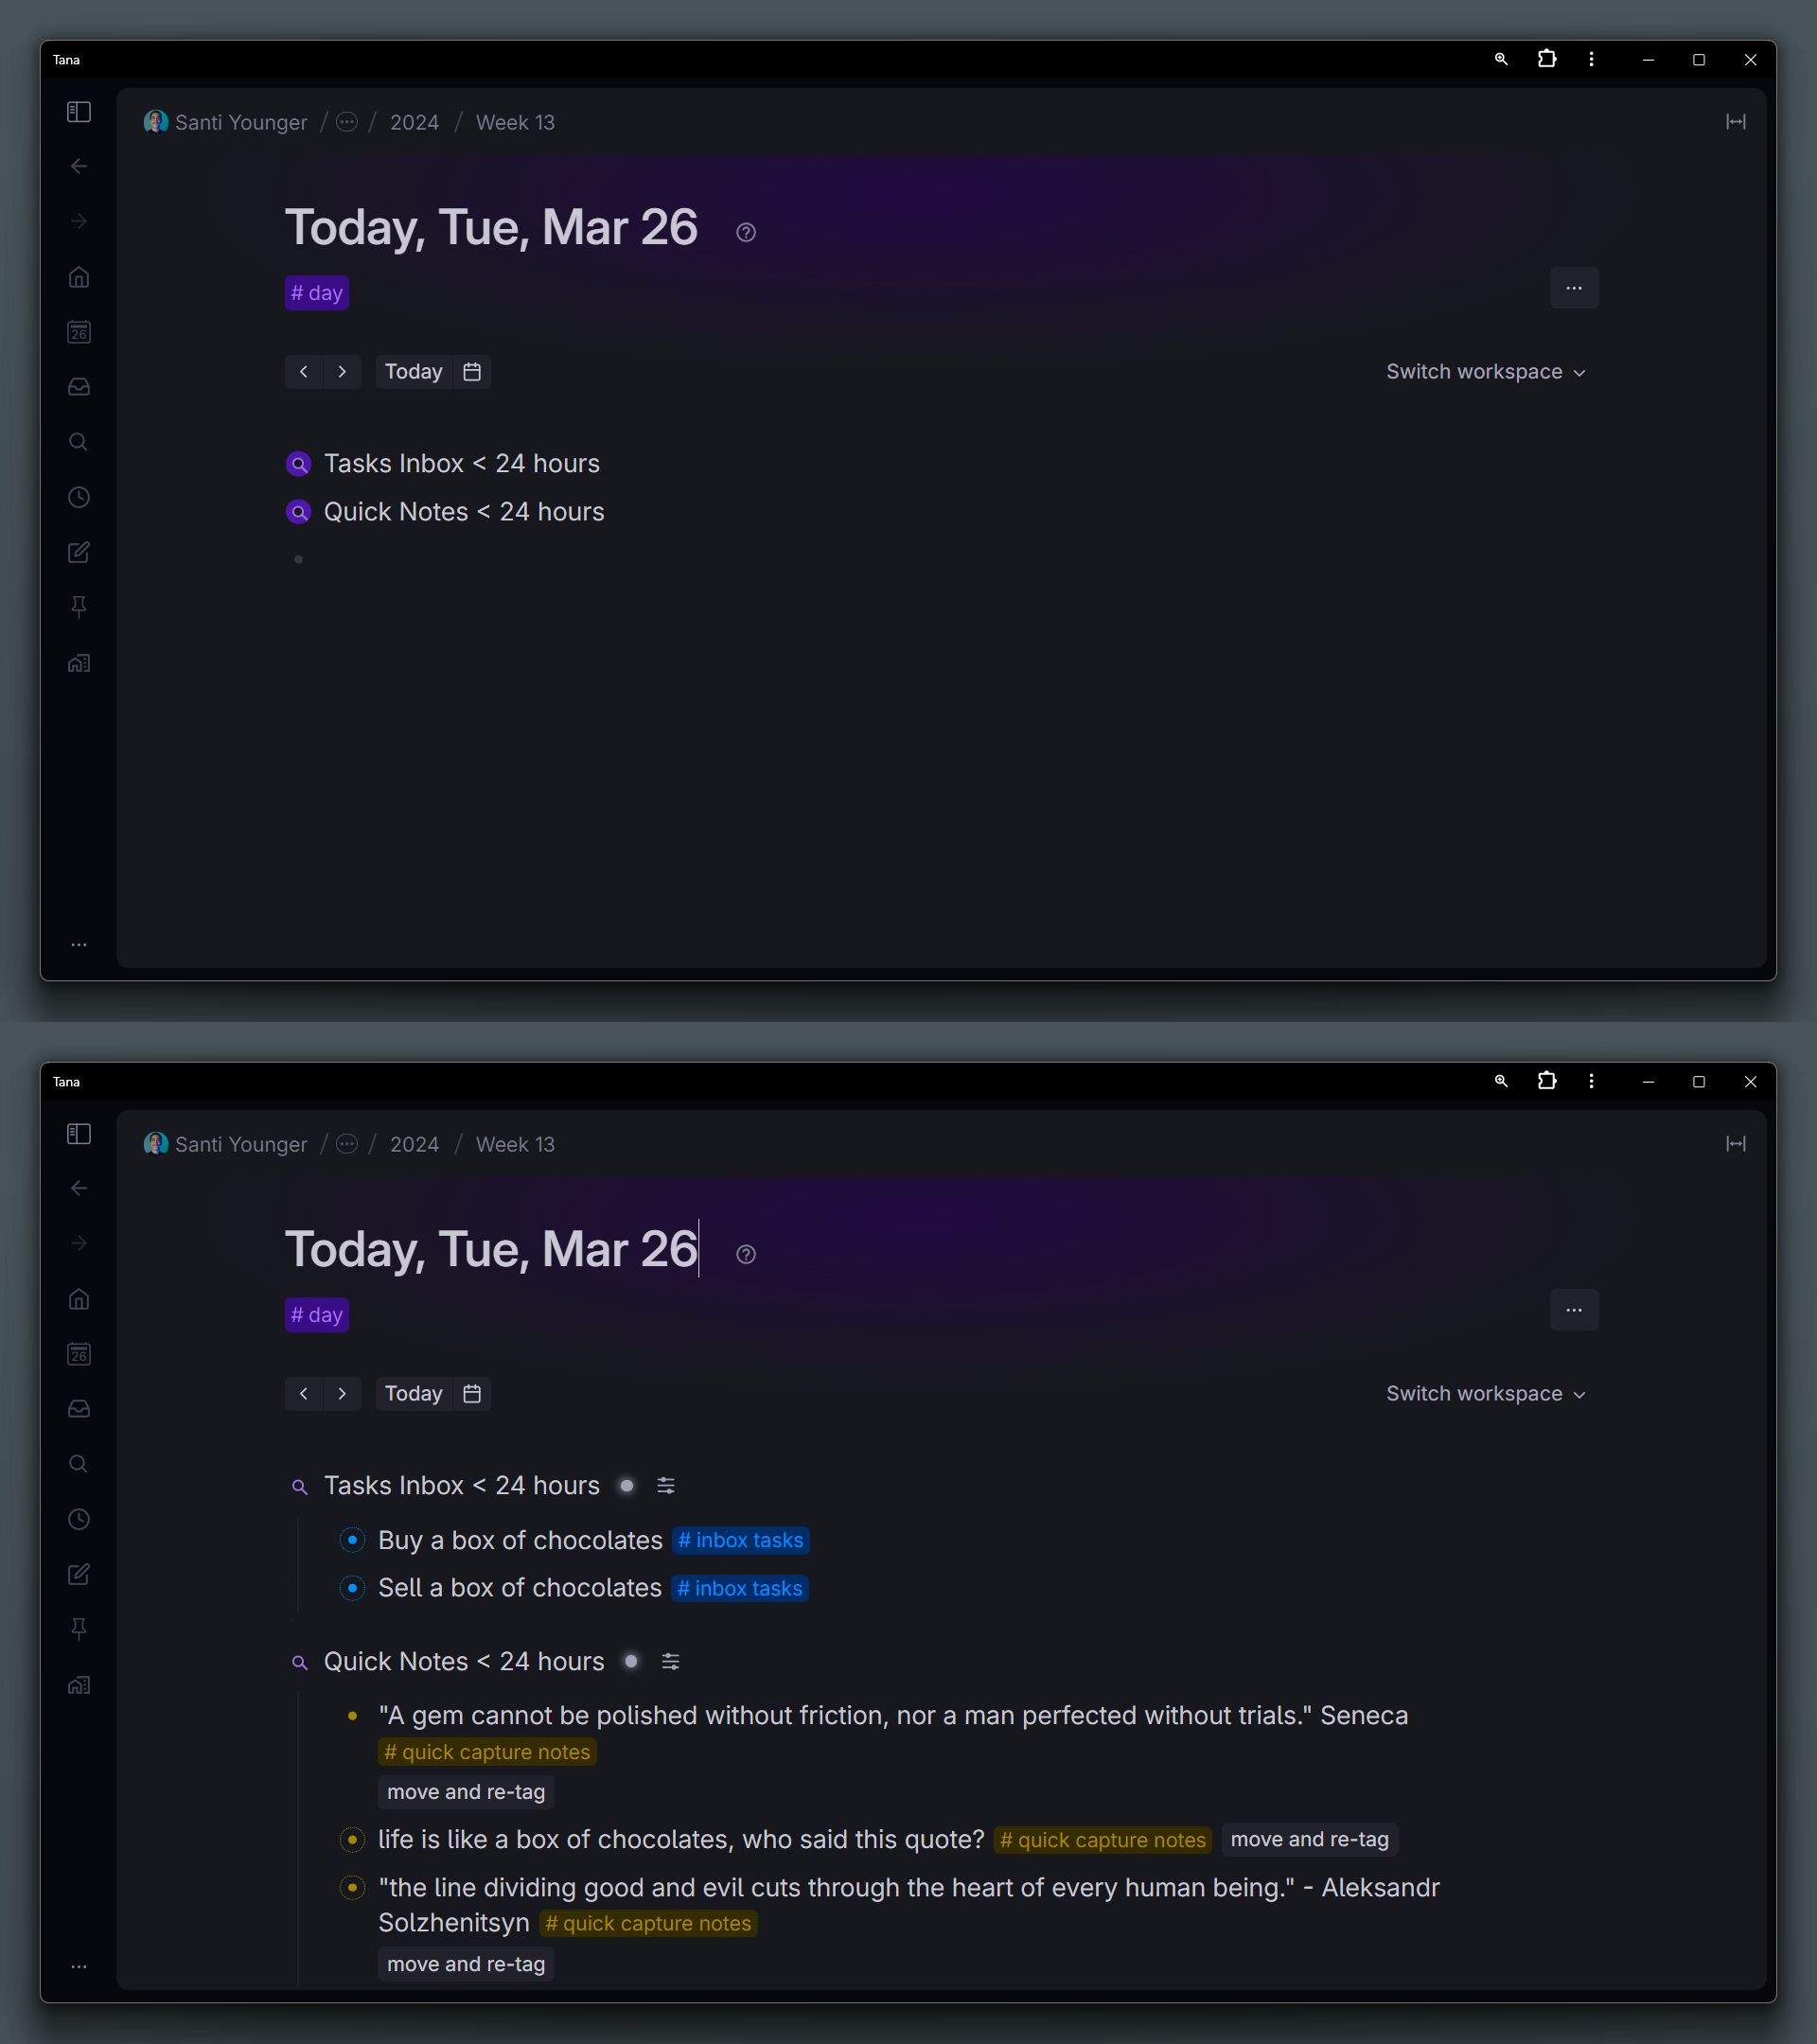
Task: Open the home icon in bottom window sidebar
Action: pos(79,1299)
